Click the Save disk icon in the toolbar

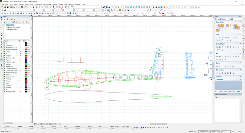point(7,7)
